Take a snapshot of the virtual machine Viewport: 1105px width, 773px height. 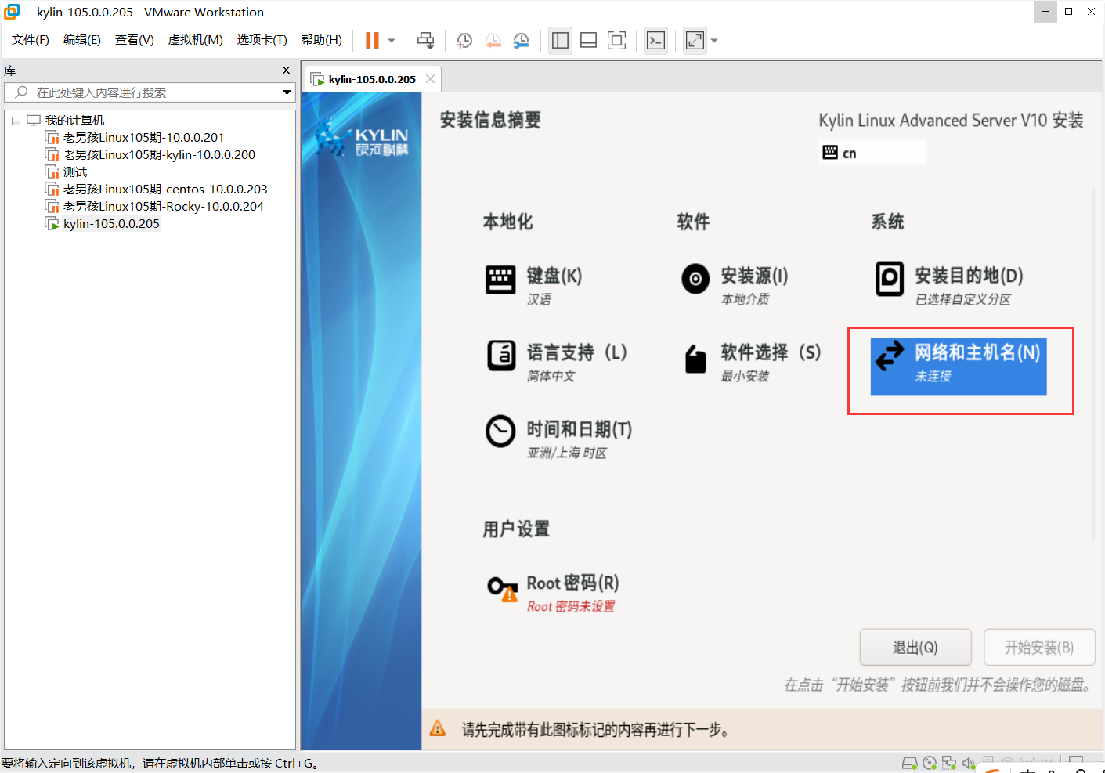pyautogui.click(x=464, y=41)
